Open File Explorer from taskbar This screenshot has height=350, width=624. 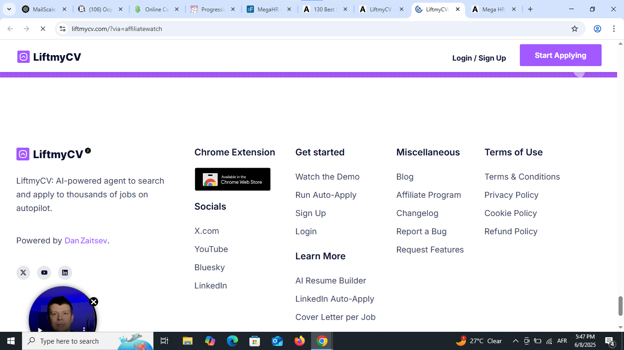tap(187, 341)
